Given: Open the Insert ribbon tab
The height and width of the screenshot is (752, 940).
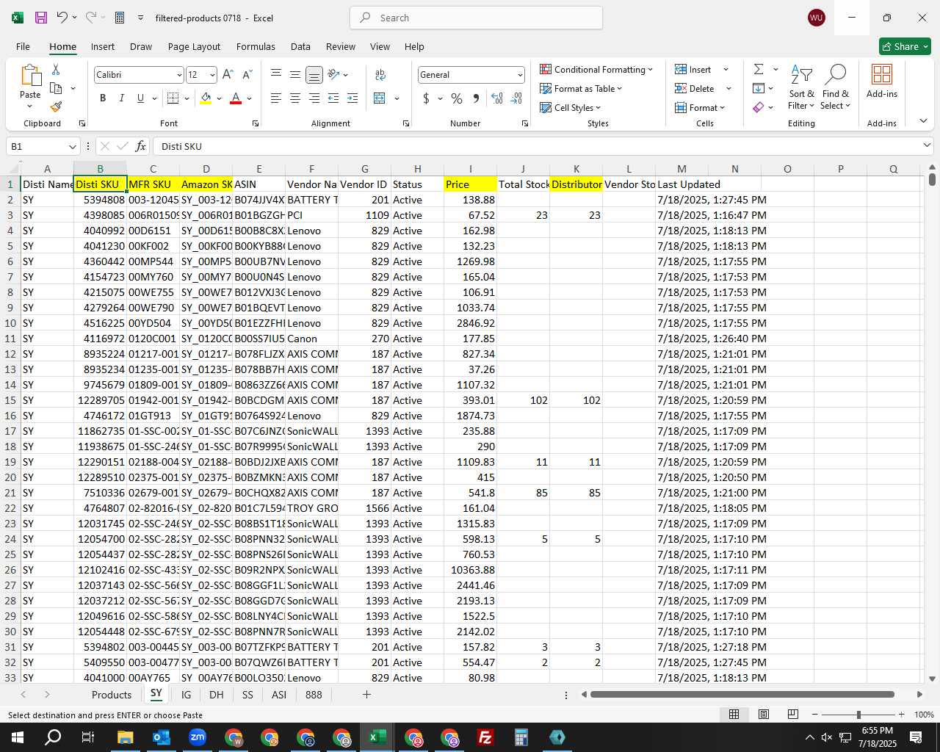Looking at the screenshot, I should 103,46.
